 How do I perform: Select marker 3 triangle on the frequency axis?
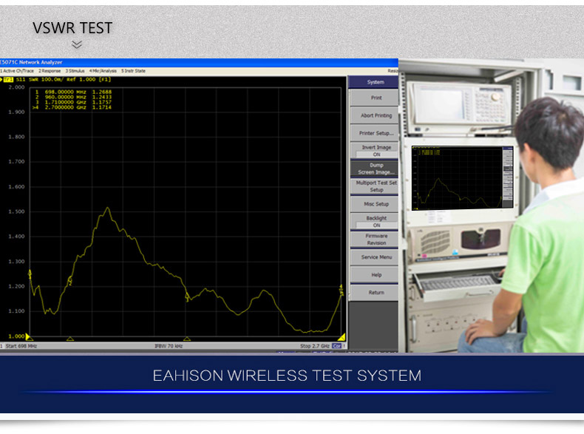[x=187, y=339]
